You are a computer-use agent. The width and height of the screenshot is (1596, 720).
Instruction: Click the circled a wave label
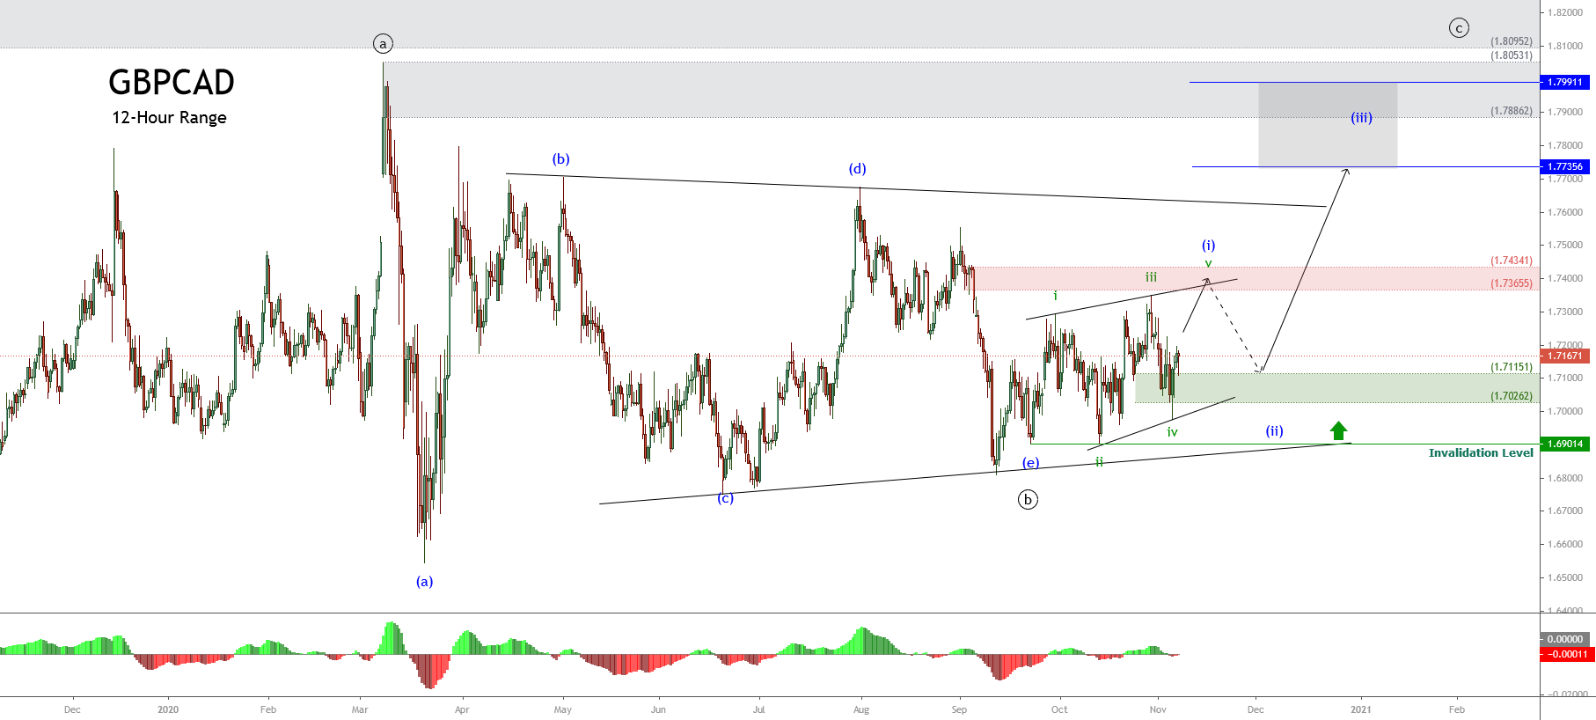pos(383,43)
